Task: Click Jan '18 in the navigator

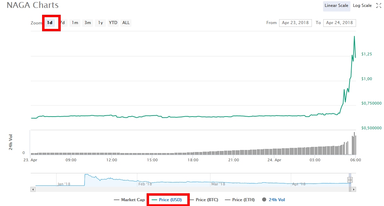Action: point(64,184)
